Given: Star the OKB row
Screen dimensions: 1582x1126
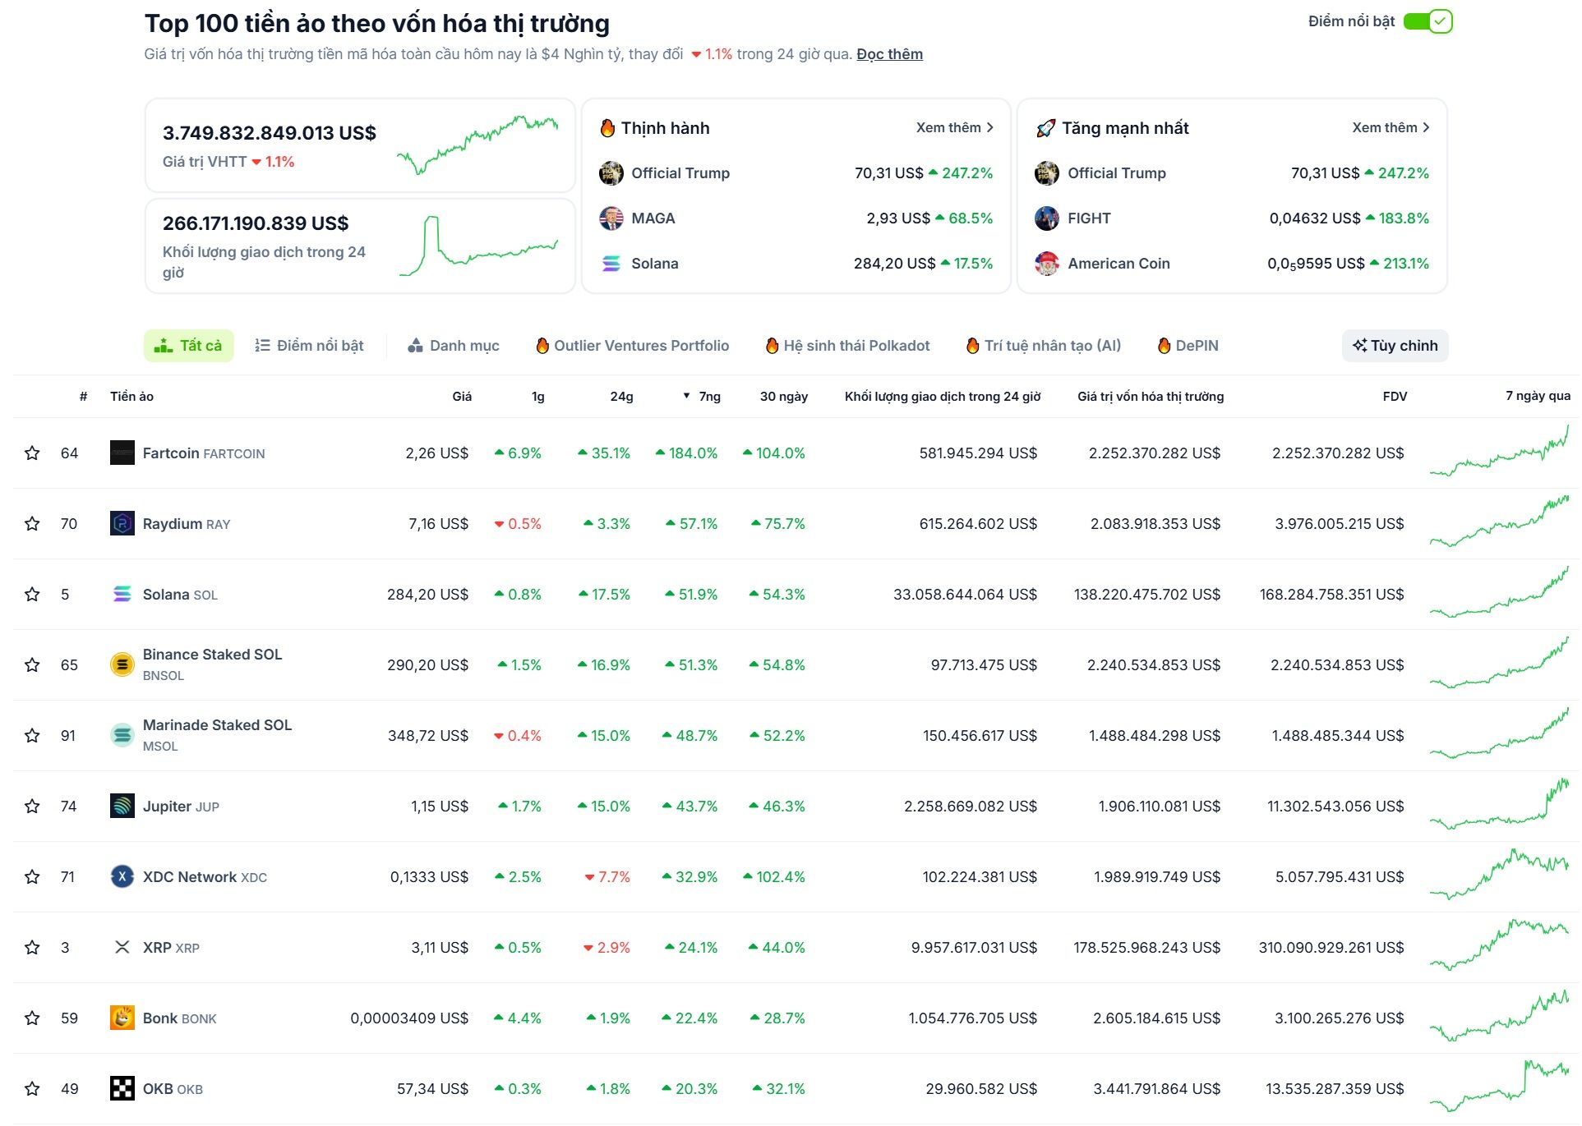Looking at the screenshot, I should (x=32, y=1089).
